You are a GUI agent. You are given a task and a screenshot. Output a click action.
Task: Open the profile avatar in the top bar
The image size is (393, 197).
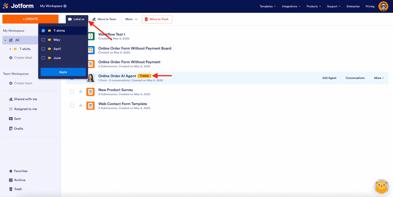(x=383, y=6)
